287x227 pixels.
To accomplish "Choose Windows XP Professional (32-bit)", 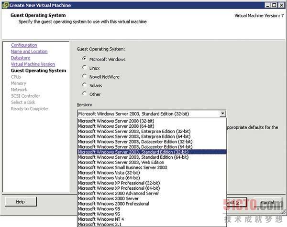I will tap(152, 183).
